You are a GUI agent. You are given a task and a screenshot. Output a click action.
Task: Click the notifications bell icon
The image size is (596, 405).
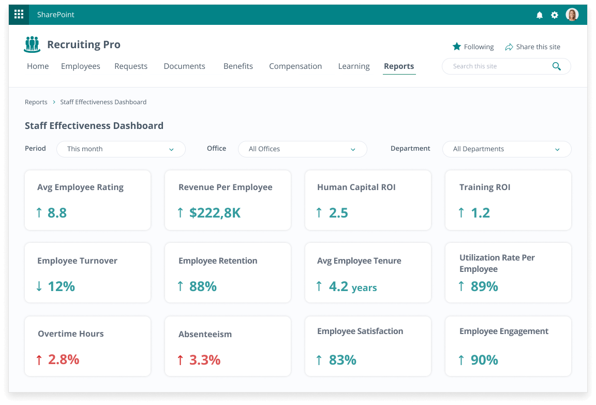point(540,15)
